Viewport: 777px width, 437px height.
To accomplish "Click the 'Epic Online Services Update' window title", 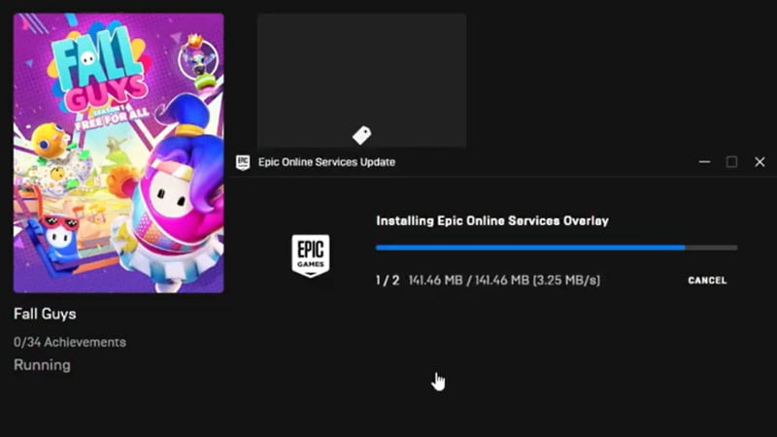I will [x=326, y=162].
